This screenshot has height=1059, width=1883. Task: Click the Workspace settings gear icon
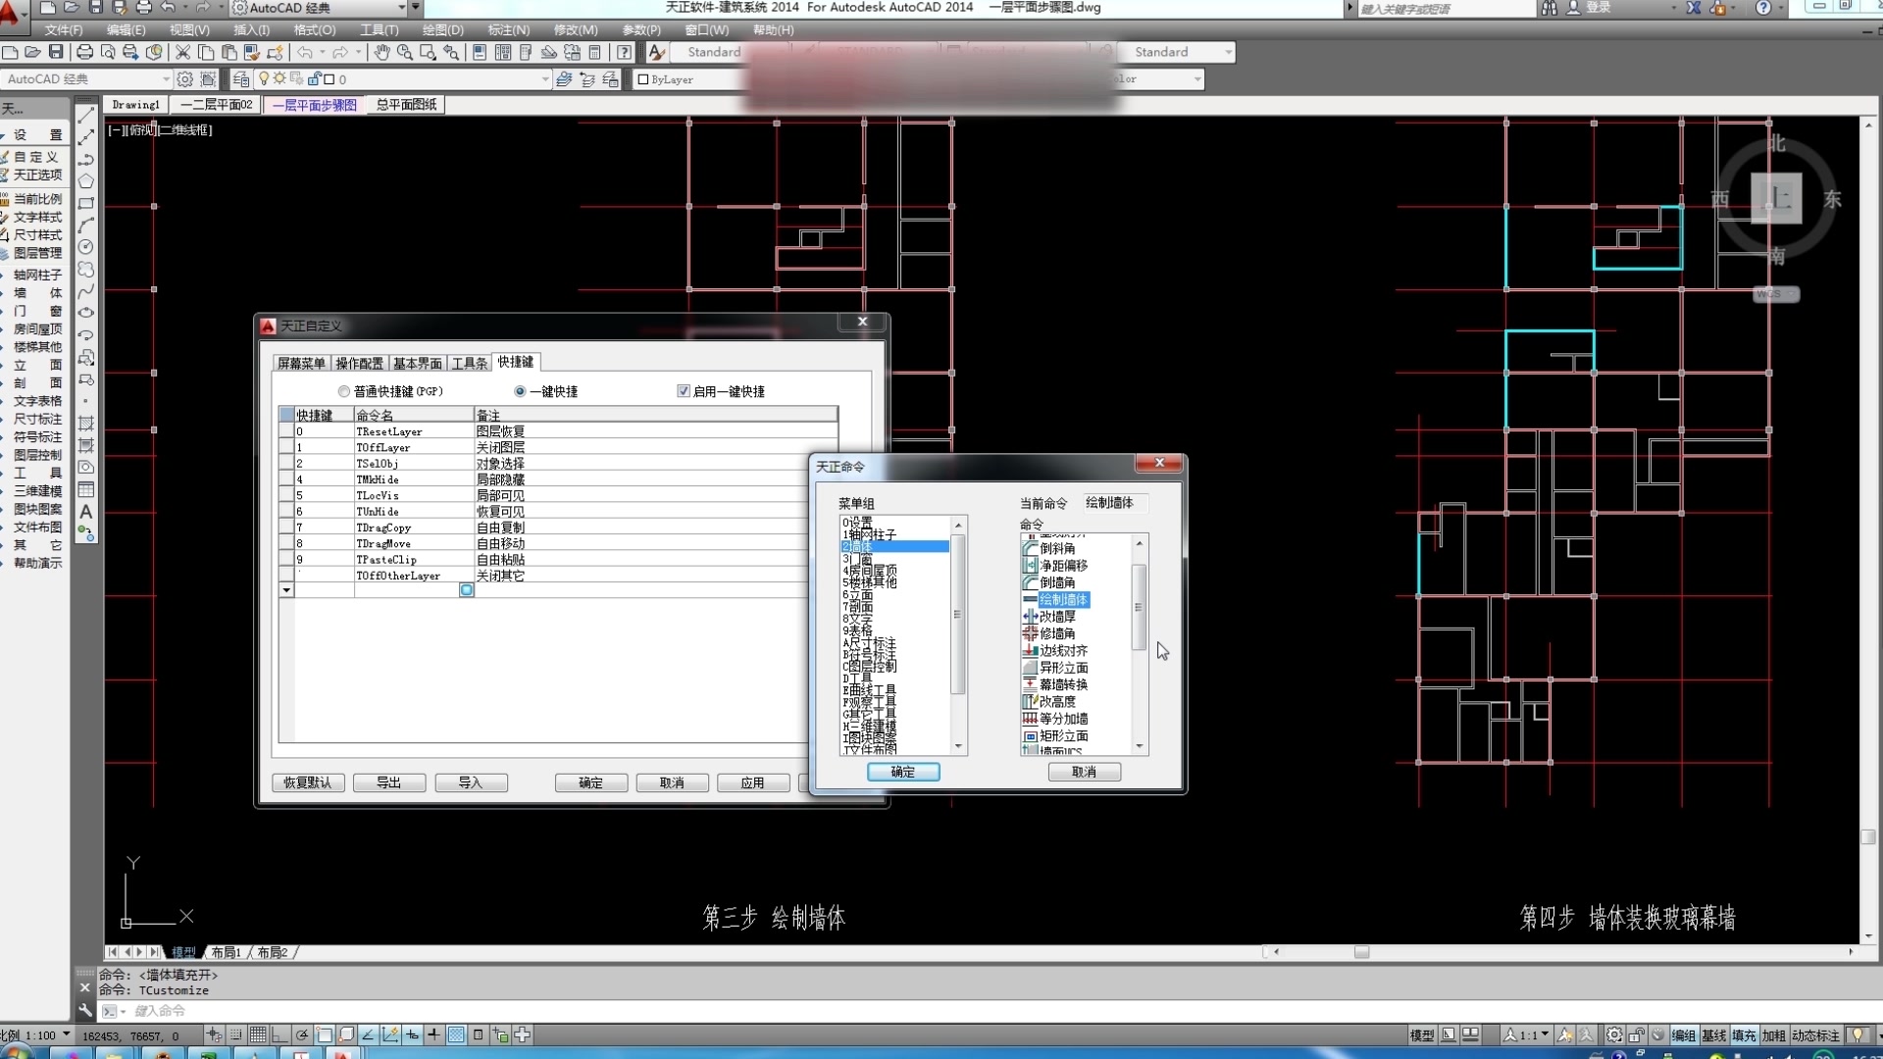point(184,79)
